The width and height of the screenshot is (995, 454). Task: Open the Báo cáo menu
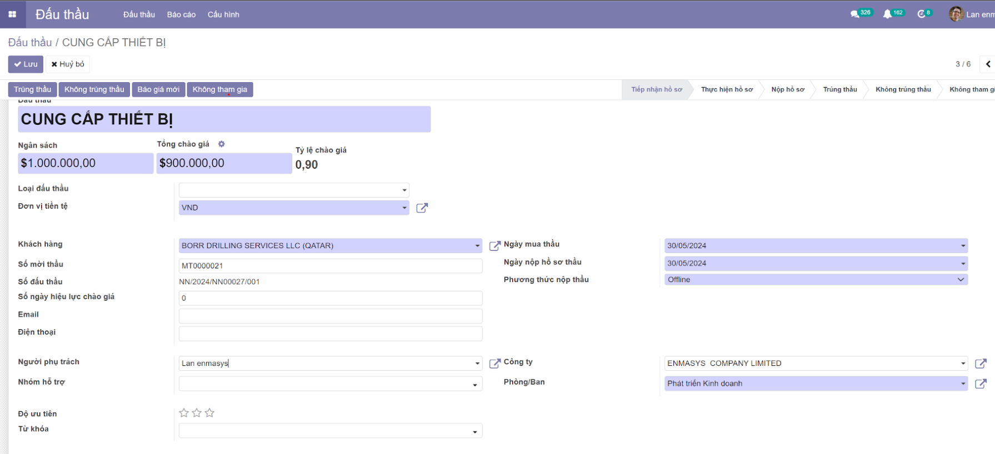pos(181,14)
